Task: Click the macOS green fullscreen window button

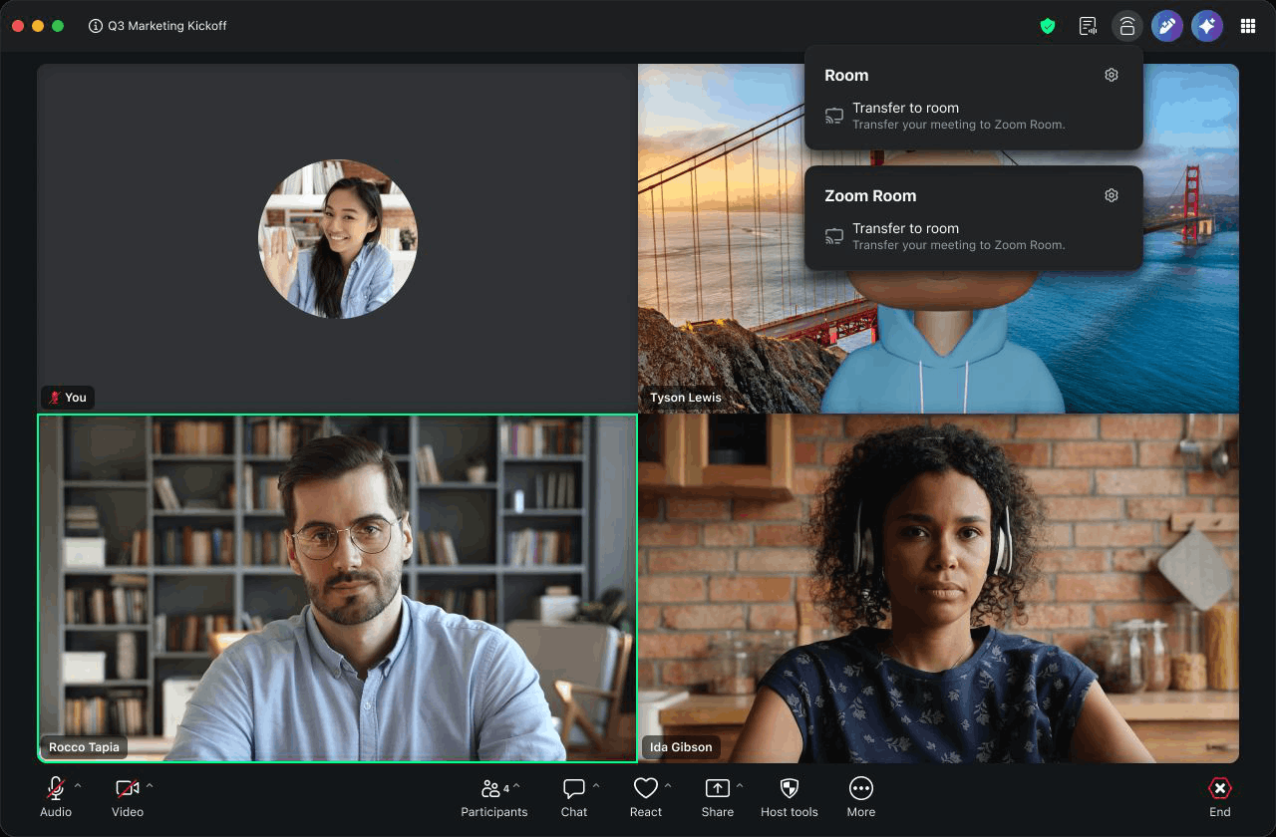Action: [58, 26]
